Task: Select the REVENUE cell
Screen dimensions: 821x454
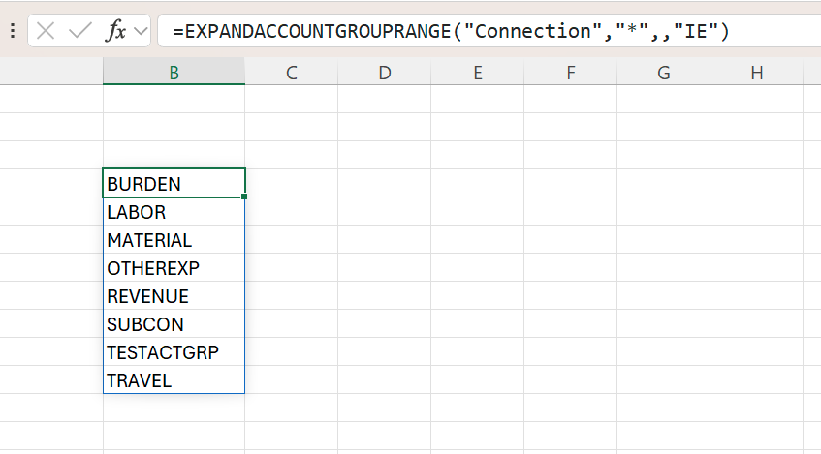Action: 174,296
